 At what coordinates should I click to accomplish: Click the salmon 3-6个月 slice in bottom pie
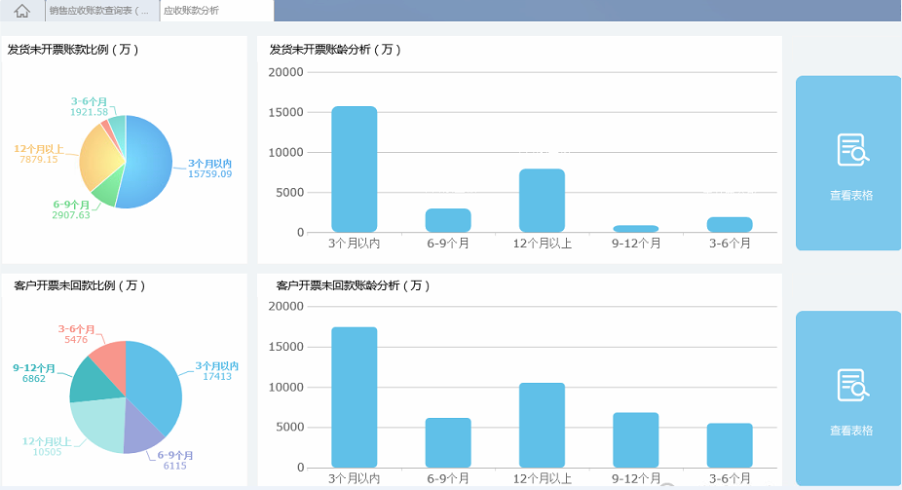pyautogui.click(x=110, y=355)
